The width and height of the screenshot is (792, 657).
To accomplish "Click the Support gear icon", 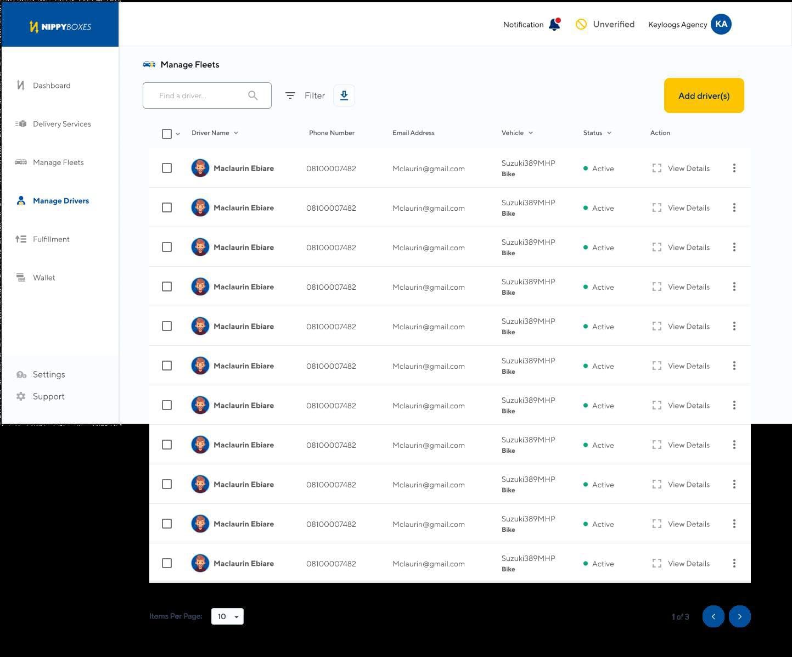I will pos(21,396).
